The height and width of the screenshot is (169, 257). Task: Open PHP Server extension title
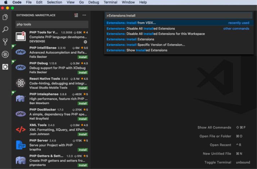point(39,140)
